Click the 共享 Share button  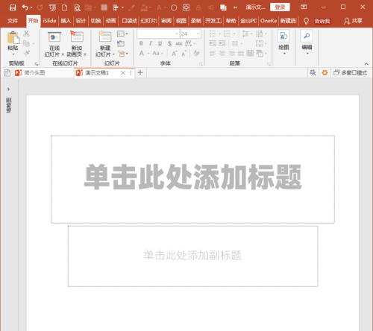[x=353, y=21]
